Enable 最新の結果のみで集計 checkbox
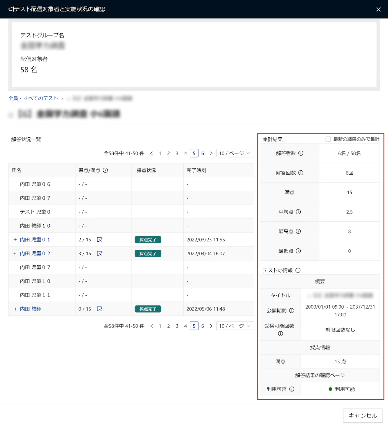This screenshot has height=426, width=388. (328, 139)
